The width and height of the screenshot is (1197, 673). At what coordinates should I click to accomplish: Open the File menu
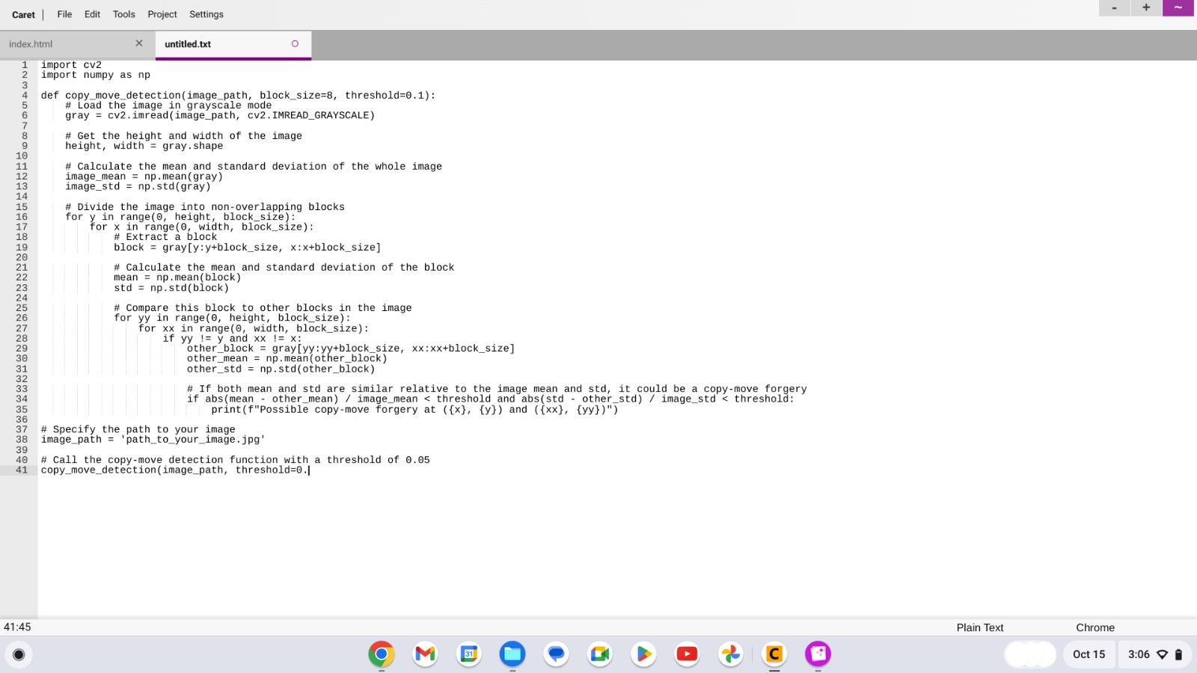(x=64, y=14)
